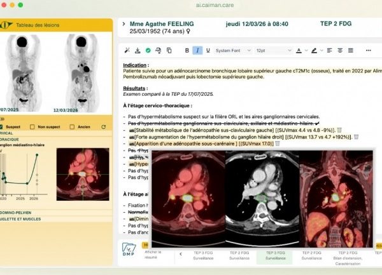Click lesion icon before Stabilité métabolique sentence
This screenshot has width=382, height=275.
tap(132, 130)
